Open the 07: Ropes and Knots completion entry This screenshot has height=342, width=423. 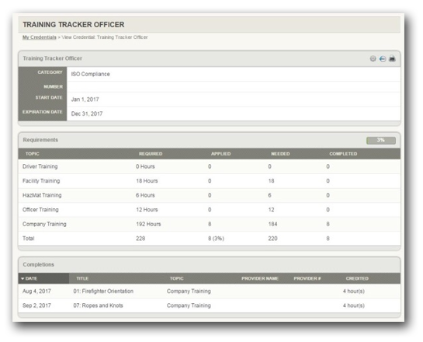pyautogui.click(x=99, y=305)
